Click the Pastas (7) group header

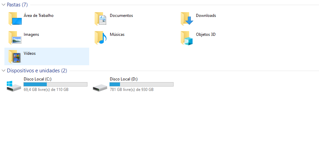(x=17, y=5)
